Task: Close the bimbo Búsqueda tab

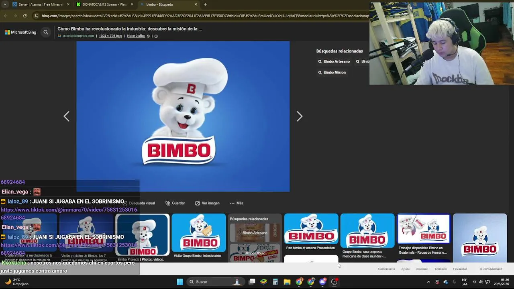Action: [196, 4]
